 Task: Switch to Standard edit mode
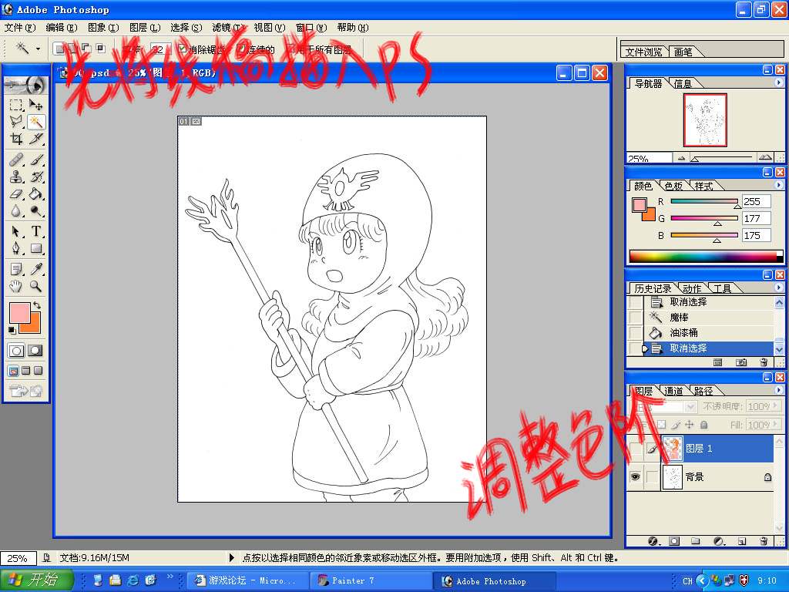[x=16, y=351]
